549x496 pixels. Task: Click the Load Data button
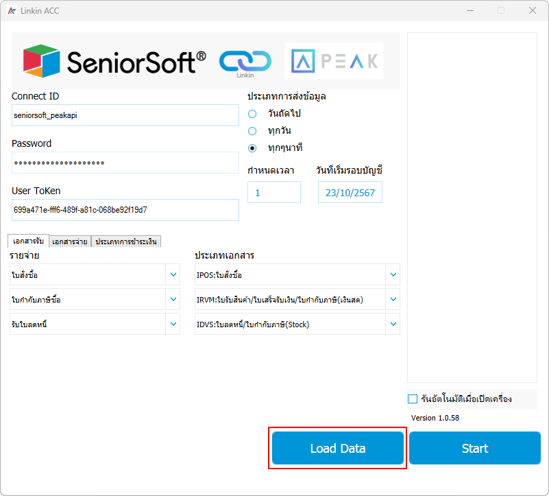338,448
